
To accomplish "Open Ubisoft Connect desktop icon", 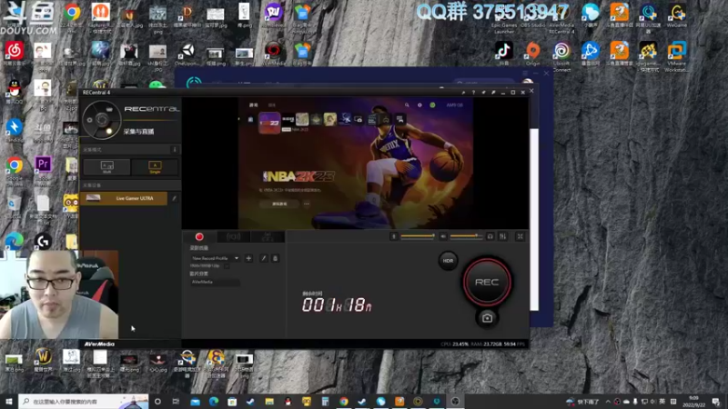I will (x=561, y=56).
